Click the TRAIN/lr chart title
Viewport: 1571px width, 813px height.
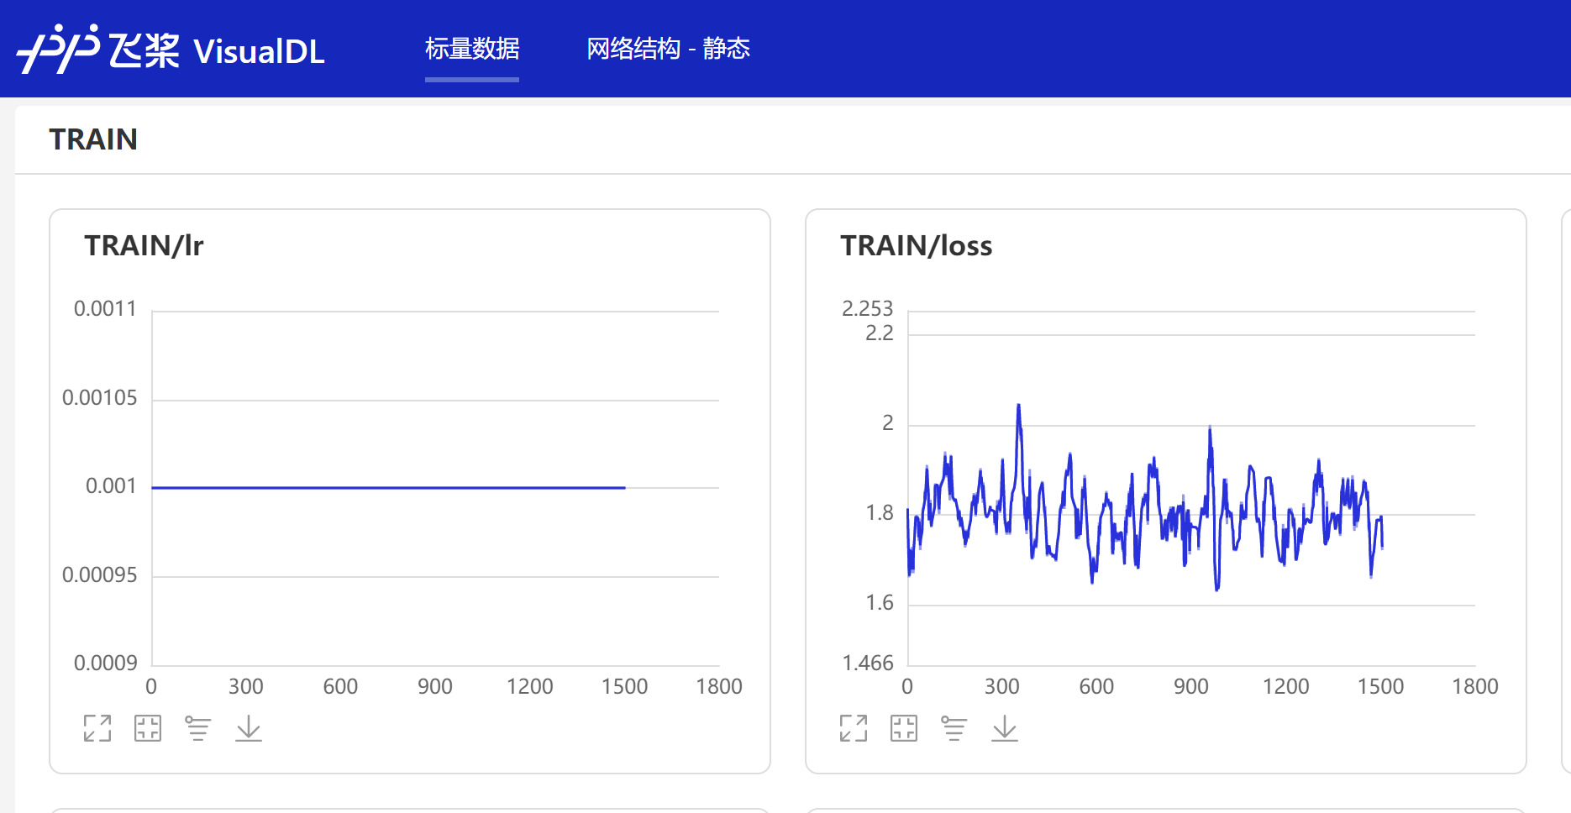coord(144,245)
